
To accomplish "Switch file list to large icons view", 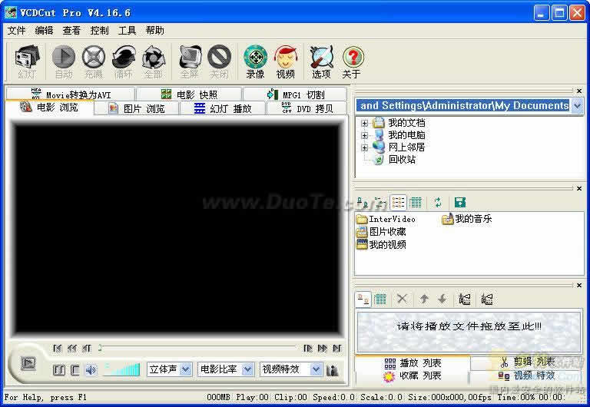I will tap(363, 203).
